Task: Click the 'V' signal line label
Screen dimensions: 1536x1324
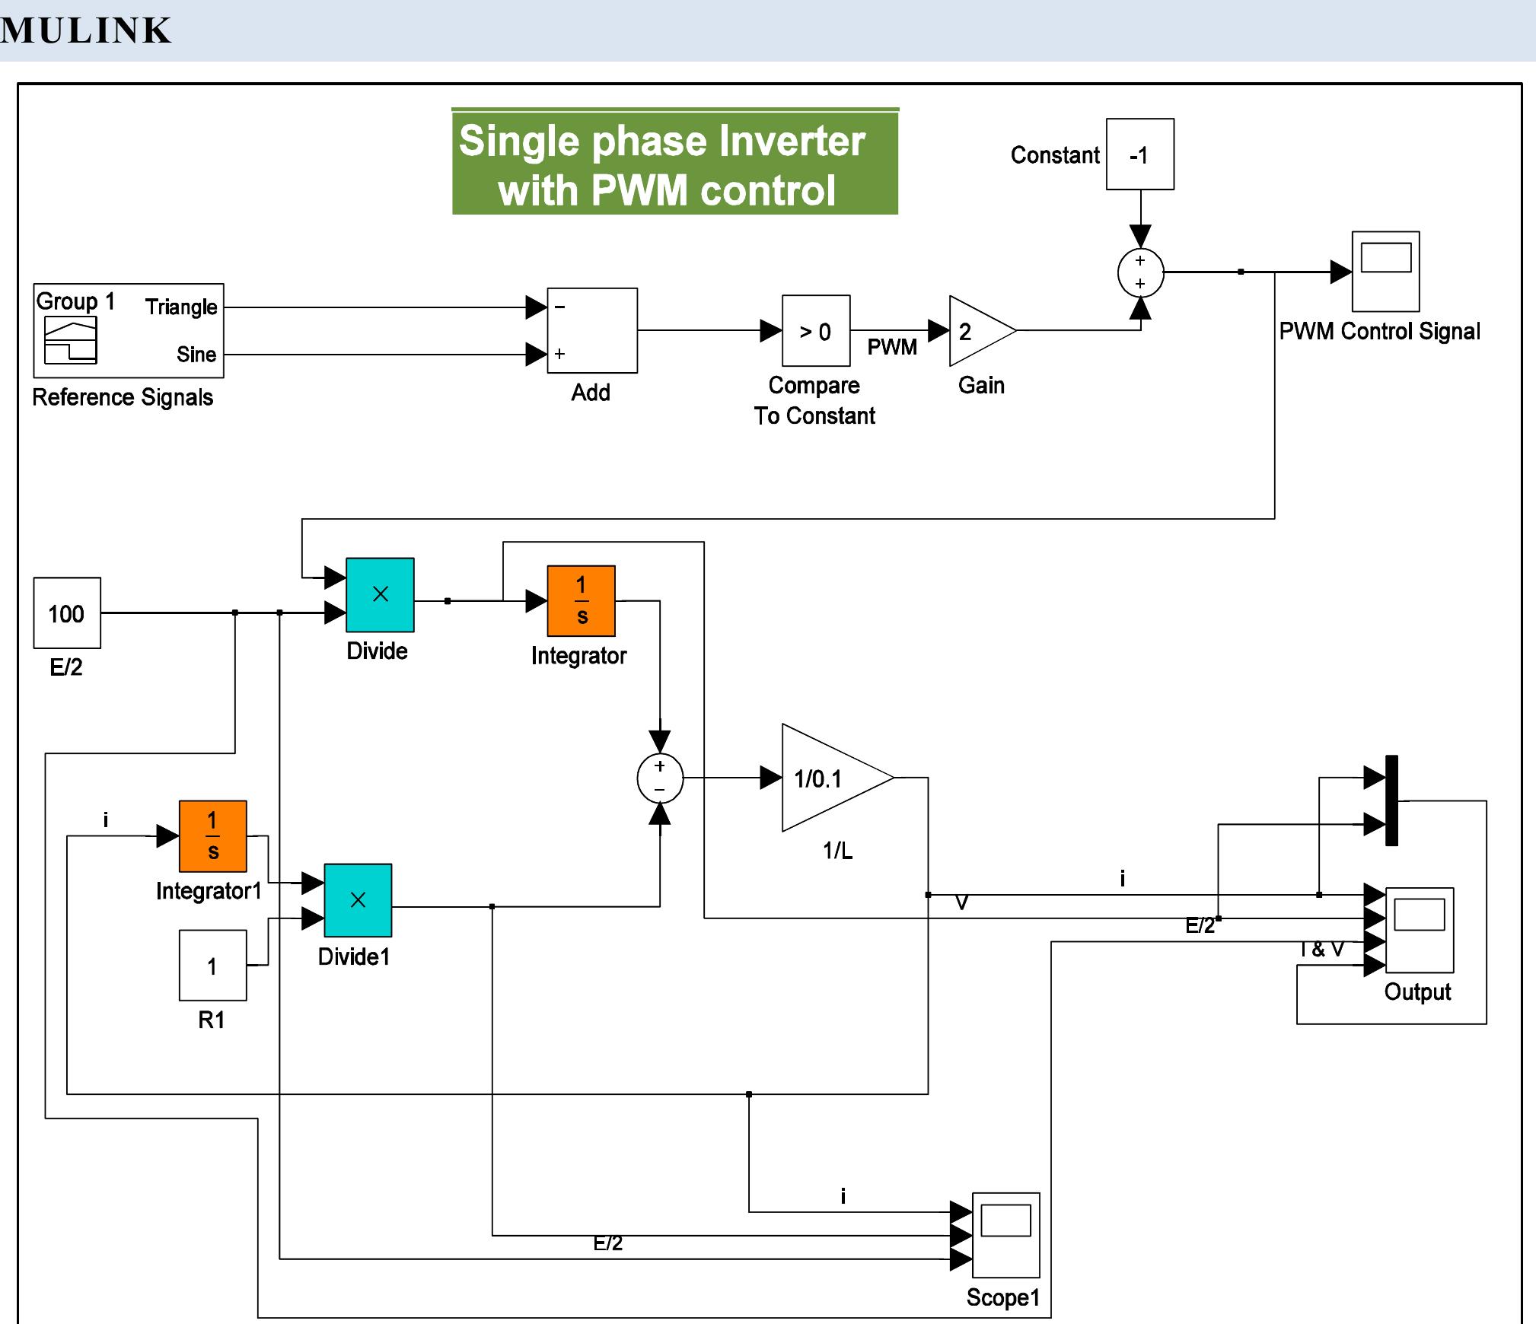Action: point(962,903)
